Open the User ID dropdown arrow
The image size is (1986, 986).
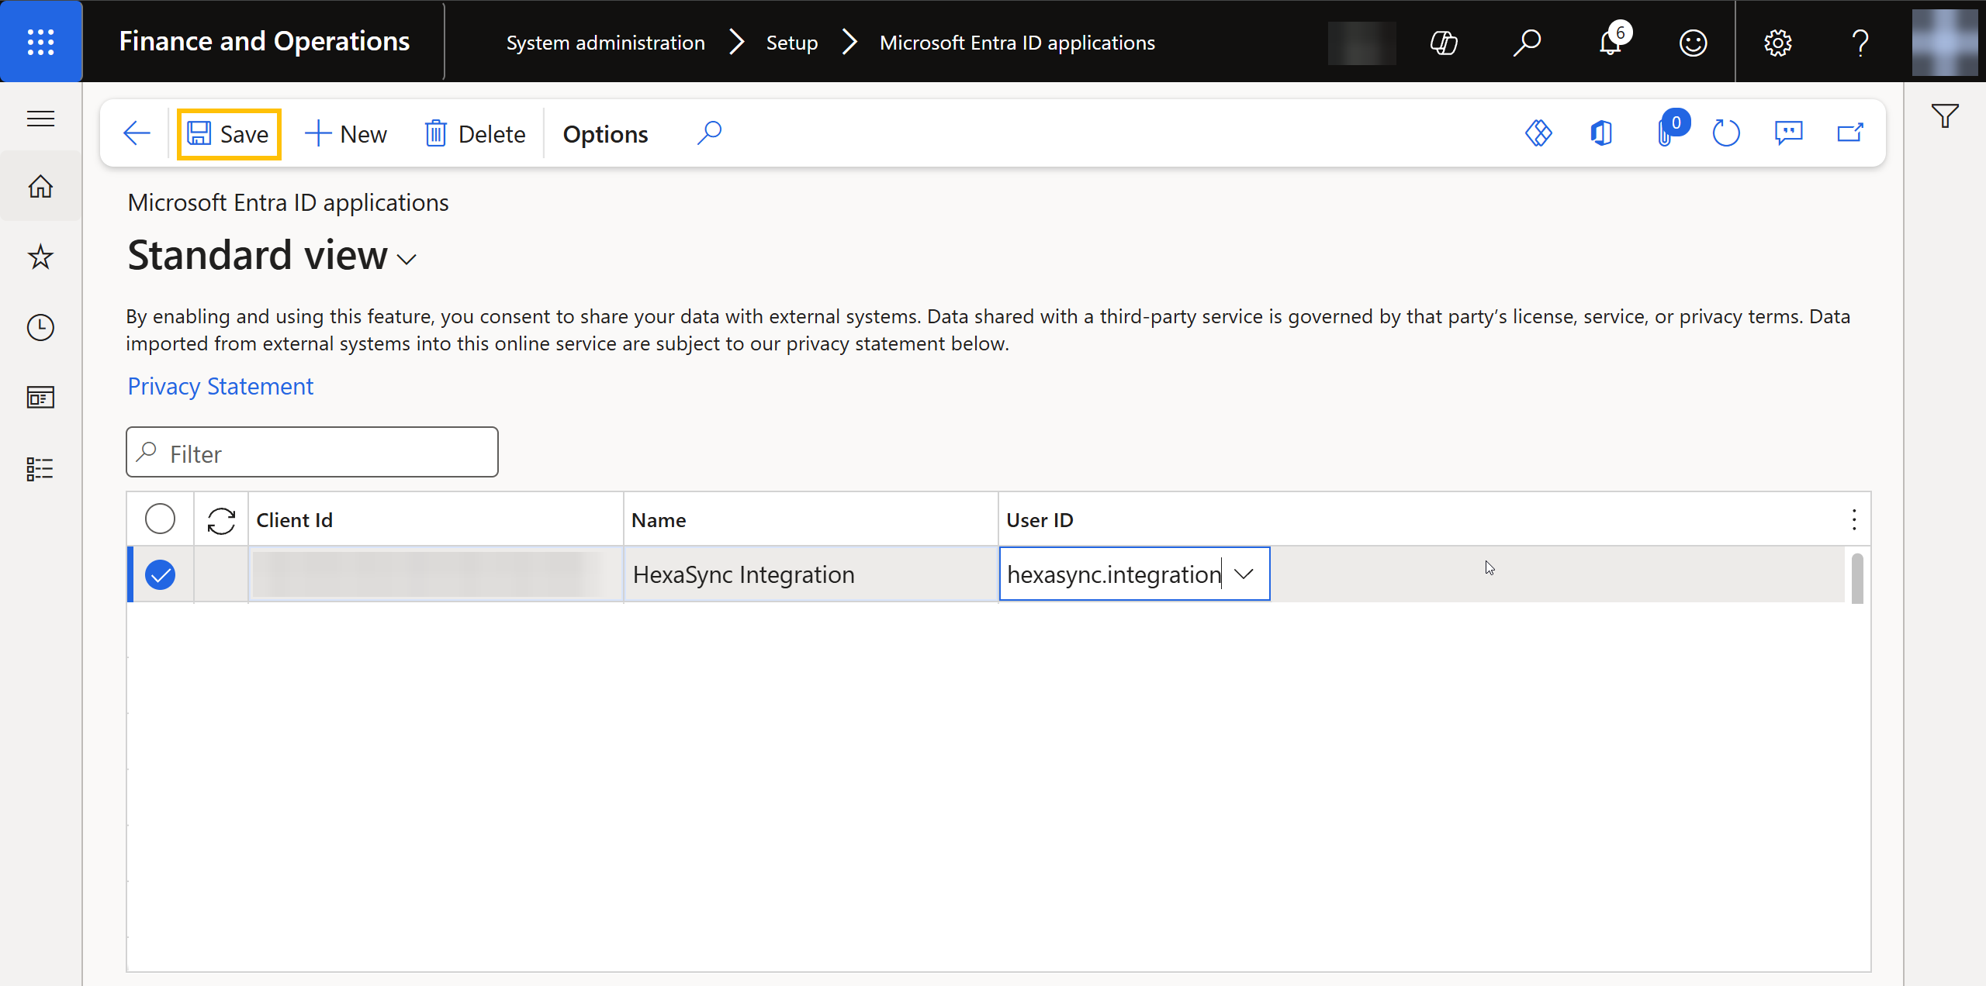[x=1244, y=574]
